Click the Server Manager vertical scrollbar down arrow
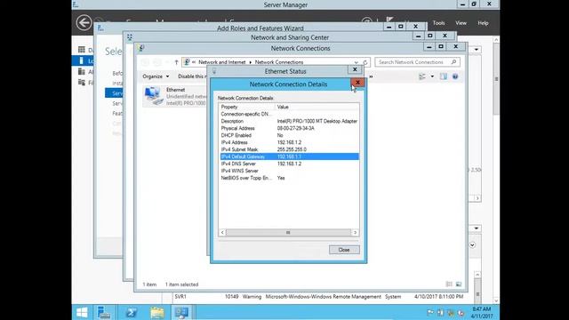Screen dimensions: 569x320 pyautogui.click(x=496, y=300)
